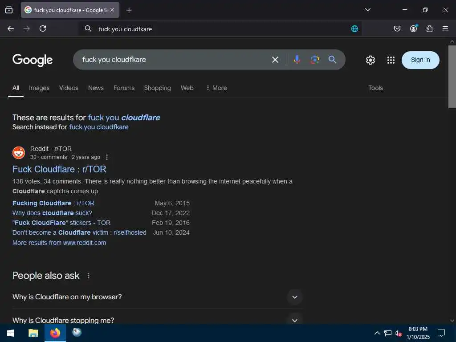The image size is (456, 342).
Task: Open Save to Pocket button
Action: click(x=397, y=28)
